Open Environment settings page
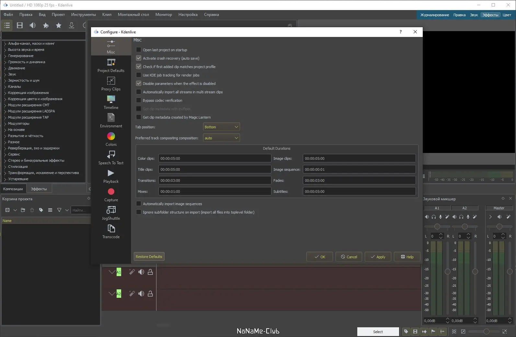This screenshot has height=337, width=516. click(x=111, y=121)
